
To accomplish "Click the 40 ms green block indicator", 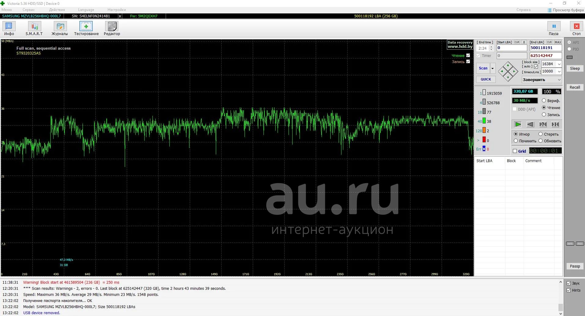I will (x=484, y=121).
